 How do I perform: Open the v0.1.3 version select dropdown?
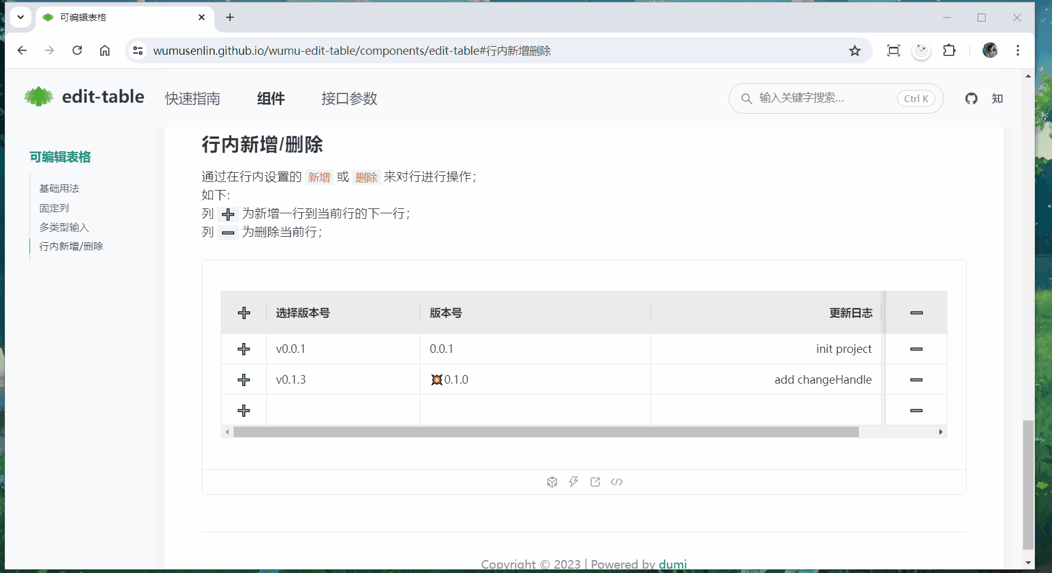[x=342, y=379]
